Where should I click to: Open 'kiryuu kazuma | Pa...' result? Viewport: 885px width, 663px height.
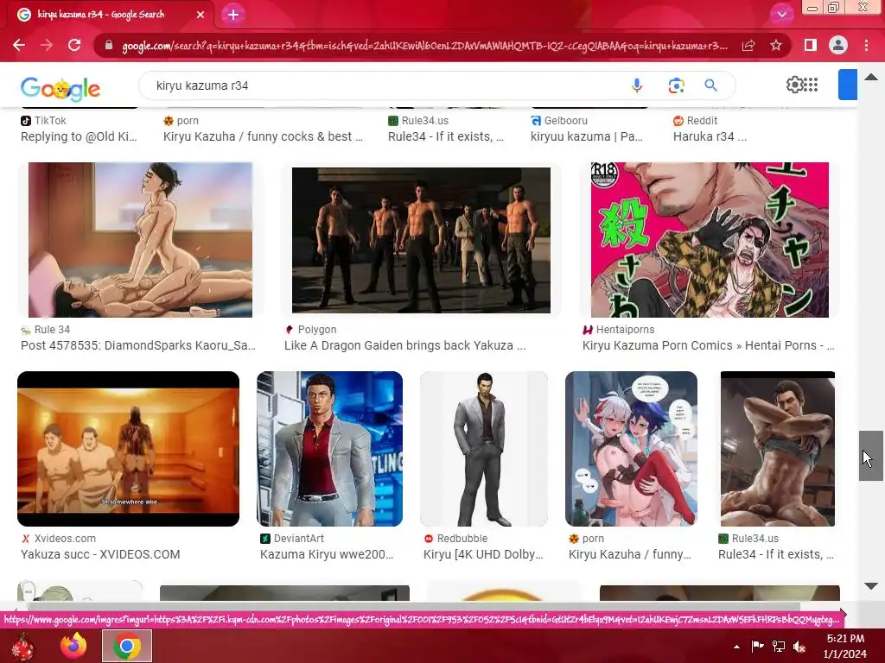(x=587, y=136)
